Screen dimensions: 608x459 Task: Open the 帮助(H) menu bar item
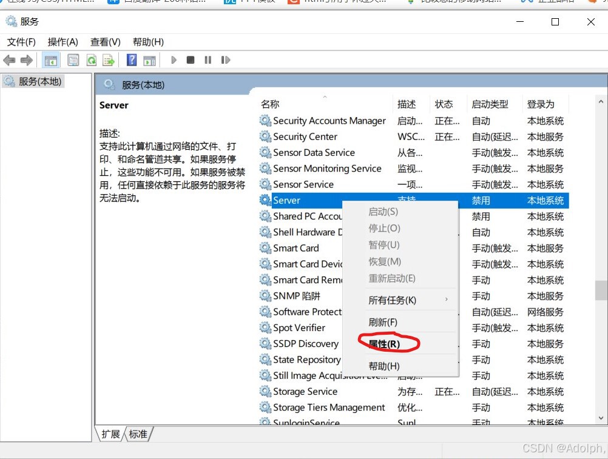(148, 42)
